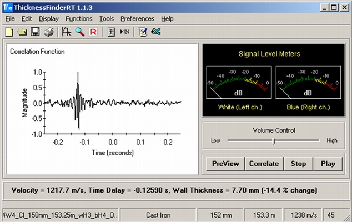
Task: Click the Excel export icon
Action: [x=156, y=32]
